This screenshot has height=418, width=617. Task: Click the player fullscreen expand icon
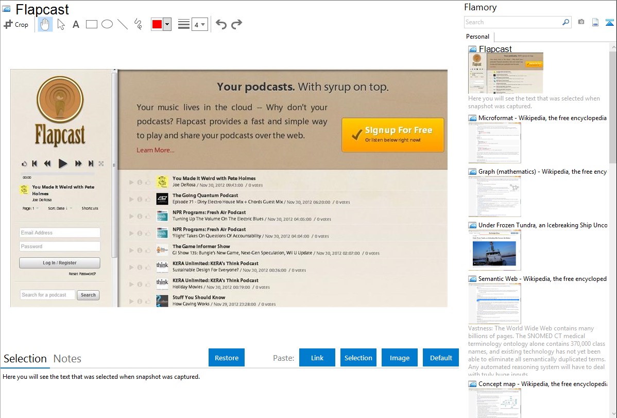[x=101, y=163]
